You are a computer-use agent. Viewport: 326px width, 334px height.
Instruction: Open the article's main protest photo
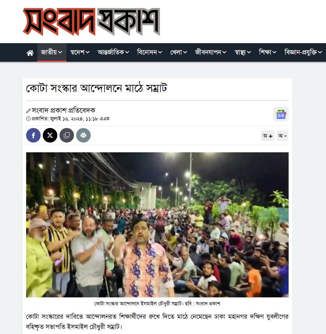pos(157,225)
